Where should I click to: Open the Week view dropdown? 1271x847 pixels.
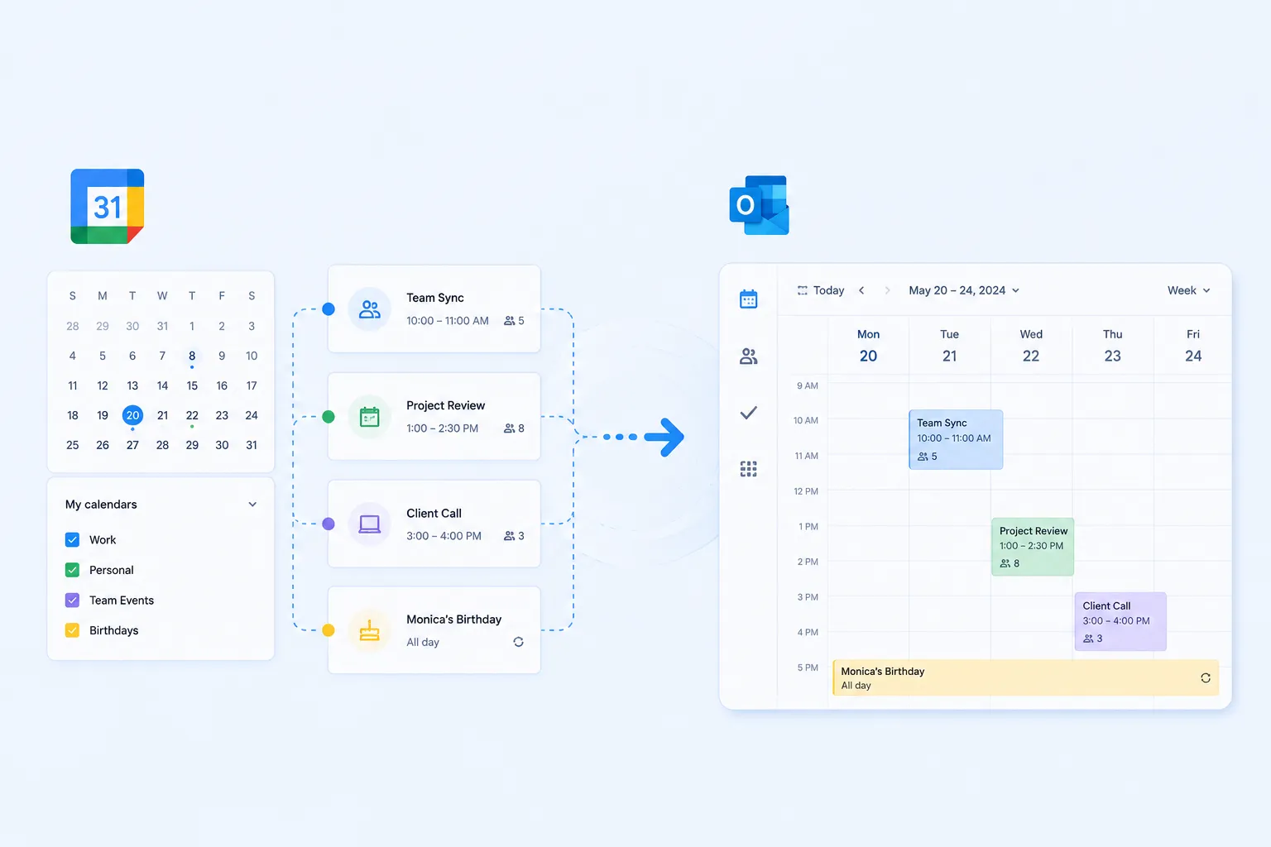point(1189,290)
